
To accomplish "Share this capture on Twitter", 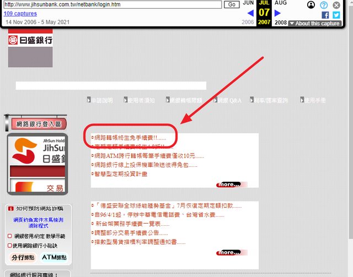I will (336, 15).
